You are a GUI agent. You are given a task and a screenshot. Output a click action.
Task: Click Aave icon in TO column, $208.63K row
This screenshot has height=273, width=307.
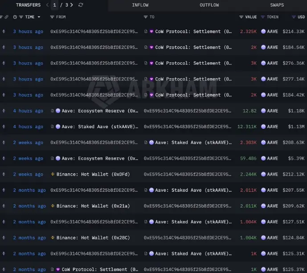coord(151,142)
